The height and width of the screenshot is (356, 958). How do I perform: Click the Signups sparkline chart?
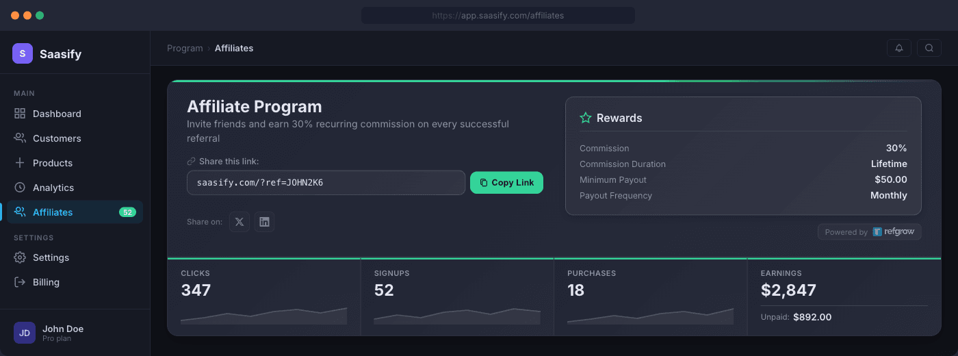click(x=457, y=316)
